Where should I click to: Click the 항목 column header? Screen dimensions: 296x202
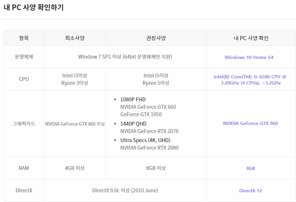coord(24,38)
